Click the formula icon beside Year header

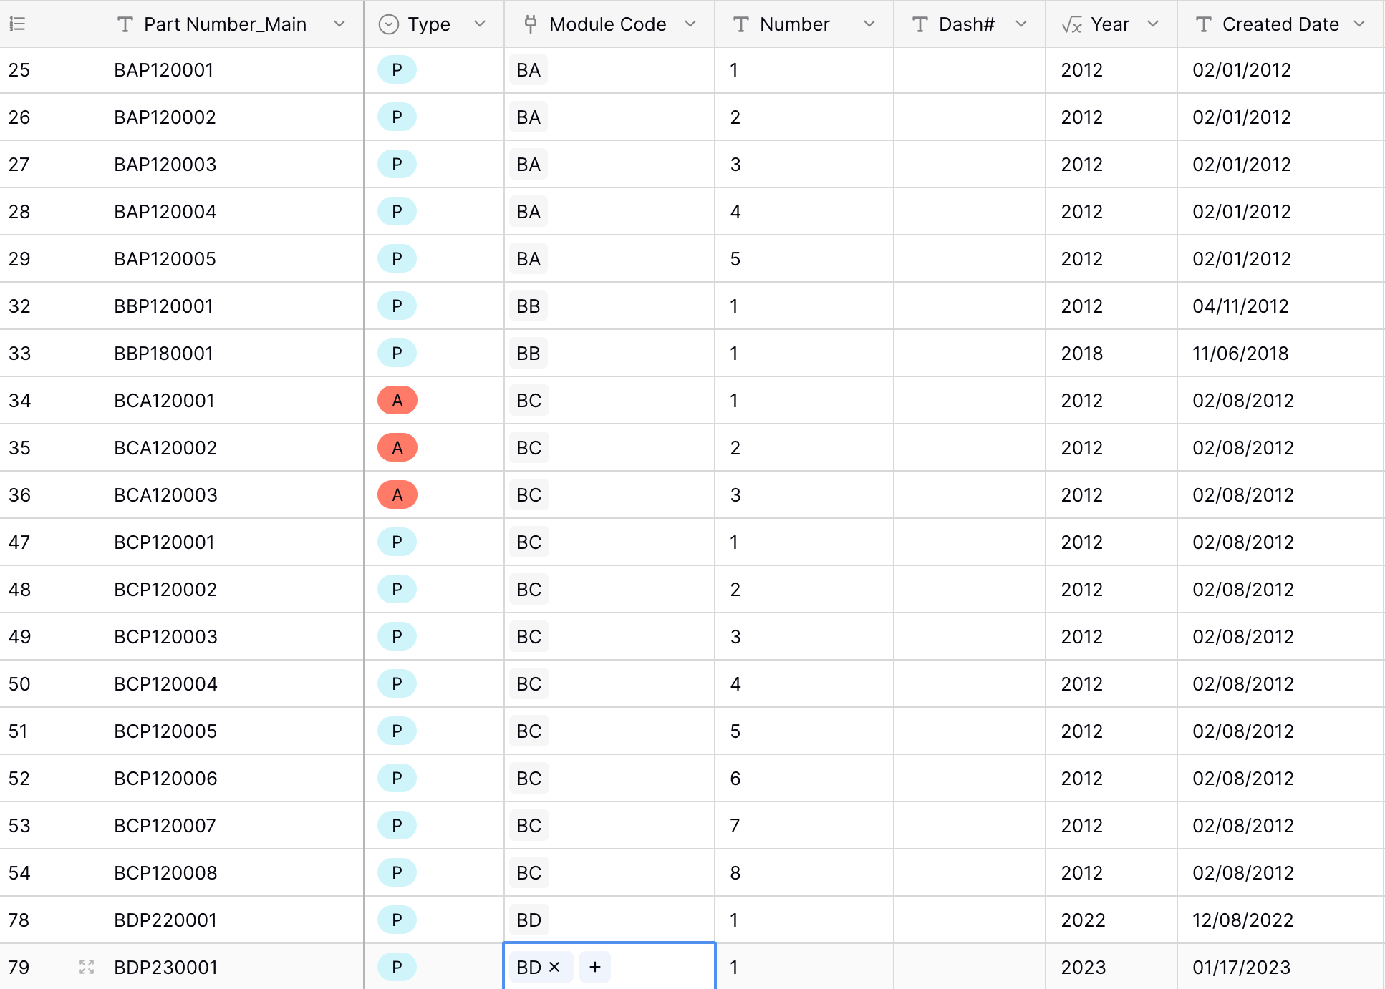[1071, 24]
